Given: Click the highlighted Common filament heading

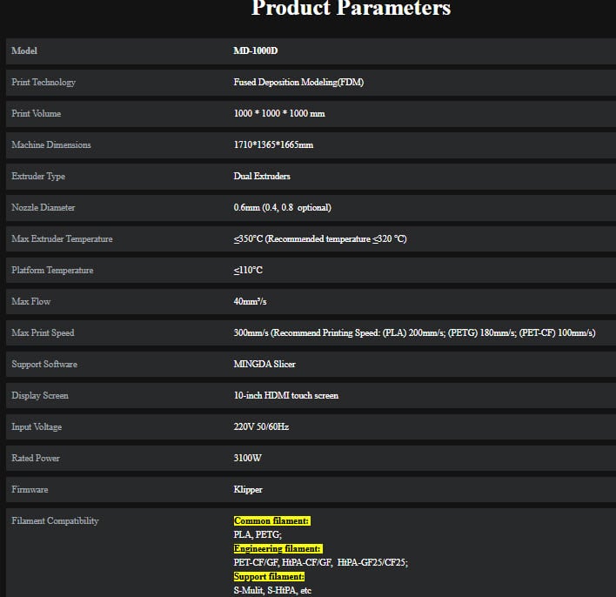Looking at the screenshot, I should (x=271, y=521).
